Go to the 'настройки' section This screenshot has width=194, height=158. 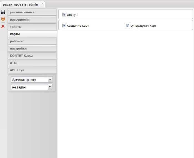(x=32, y=48)
